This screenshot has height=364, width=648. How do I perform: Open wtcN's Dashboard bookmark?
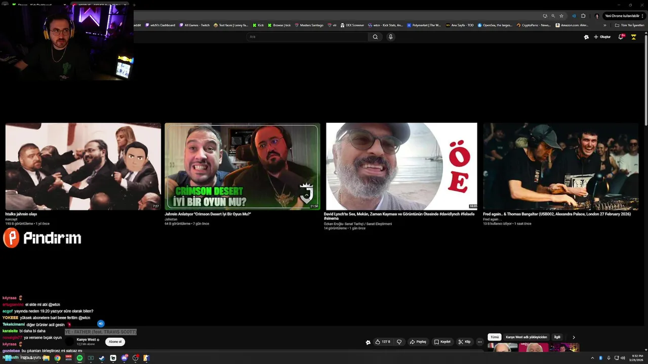(x=160, y=25)
